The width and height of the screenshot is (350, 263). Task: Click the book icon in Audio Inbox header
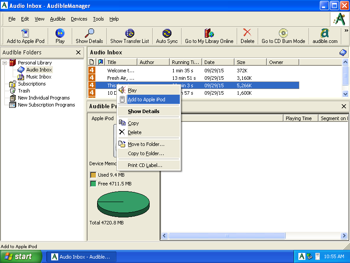tap(343, 53)
